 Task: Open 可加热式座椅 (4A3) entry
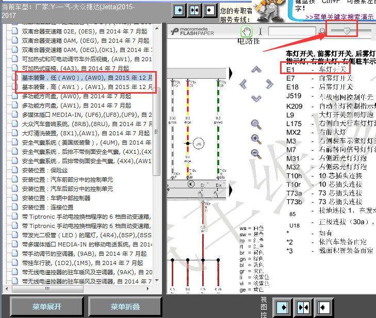click(x=75, y=68)
